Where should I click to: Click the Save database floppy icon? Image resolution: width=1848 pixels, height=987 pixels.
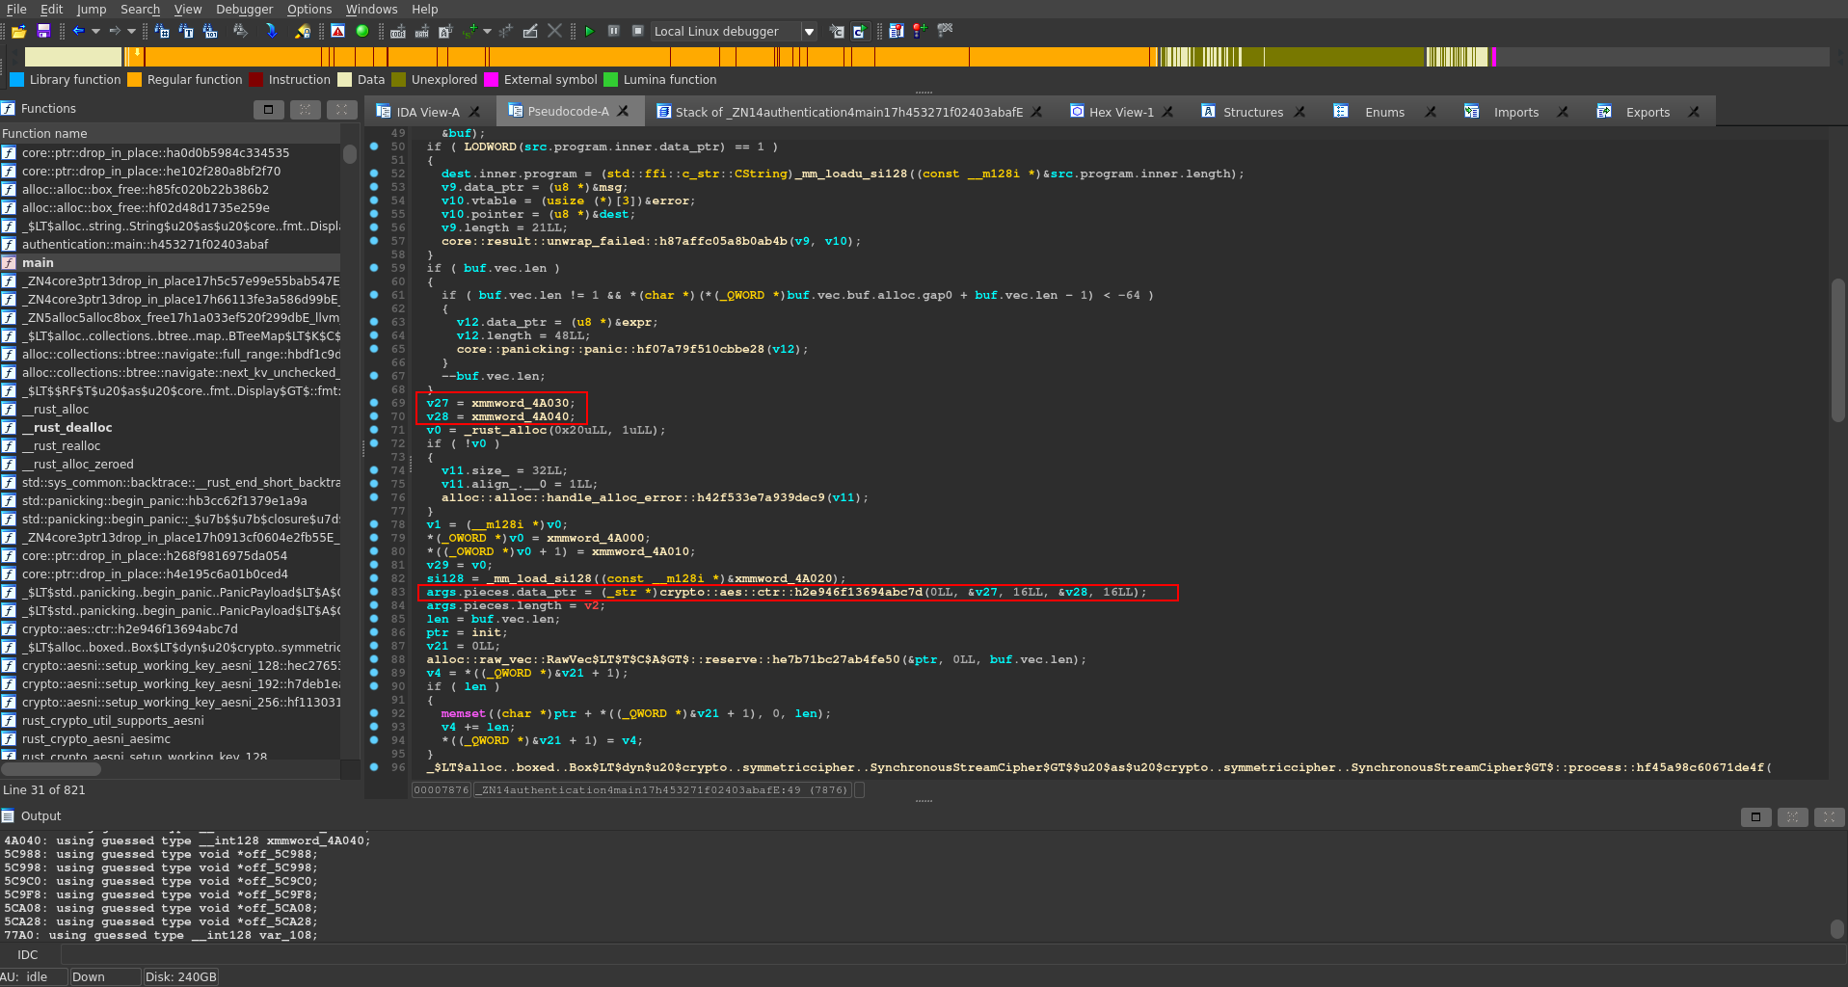point(43,32)
